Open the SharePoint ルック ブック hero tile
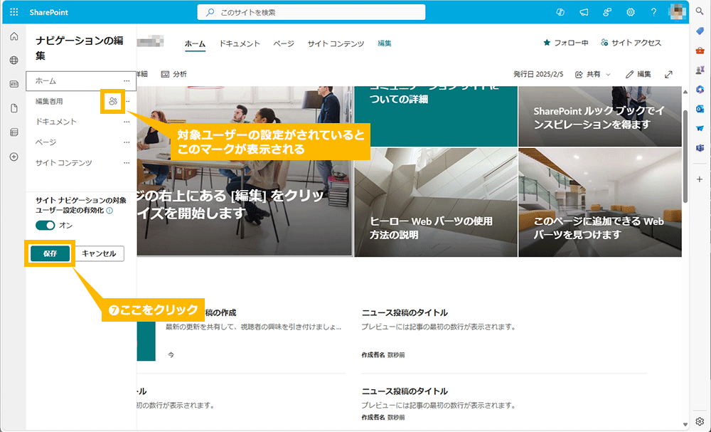 [x=600, y=117]
